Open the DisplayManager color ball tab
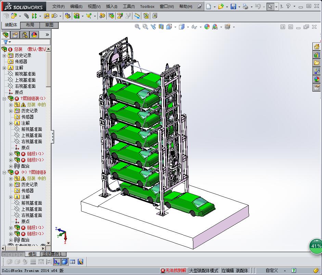 pyautogui.click(x=34, y=35)
